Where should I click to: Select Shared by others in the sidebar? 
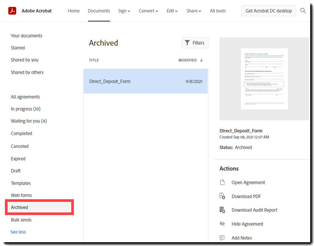tap(27, 72)
